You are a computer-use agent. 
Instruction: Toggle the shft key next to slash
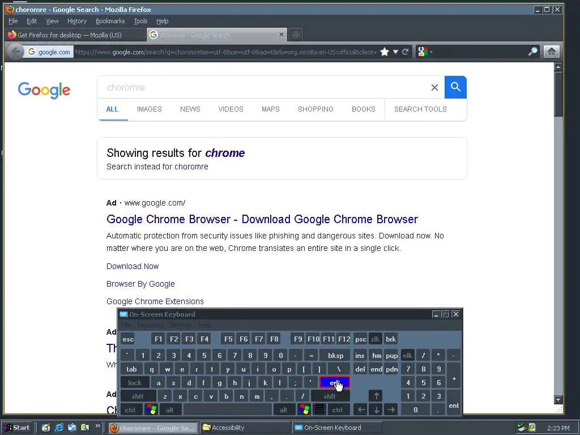(x=330, y=396)
